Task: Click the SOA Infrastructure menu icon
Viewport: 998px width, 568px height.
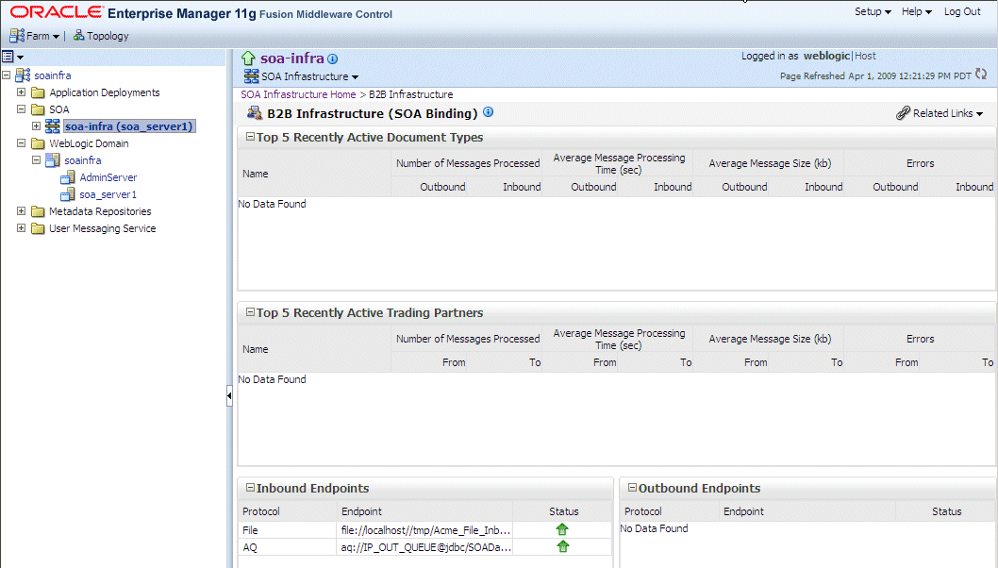Action: 252,76
